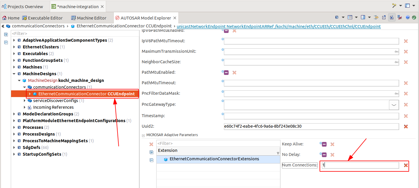Click red X beside NeighborCacheSize field

tap(406, 62)
